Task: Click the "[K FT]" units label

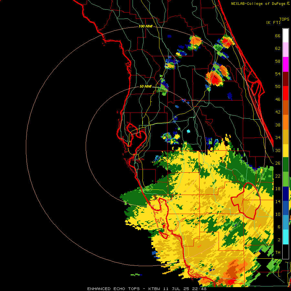Action: click(x=273, y=22)
